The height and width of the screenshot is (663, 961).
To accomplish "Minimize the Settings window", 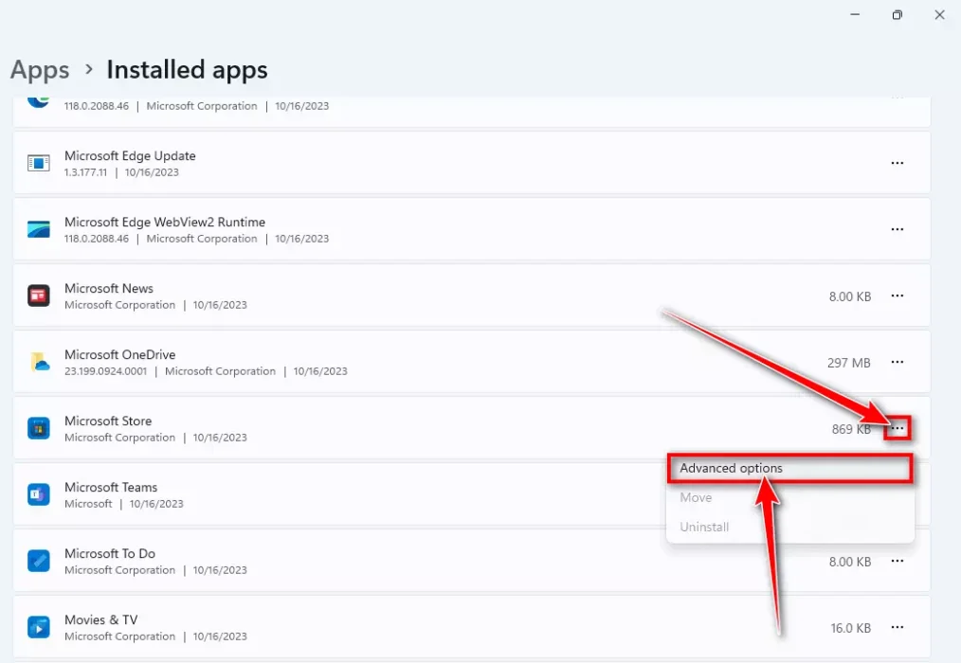I will click(855, 15).
